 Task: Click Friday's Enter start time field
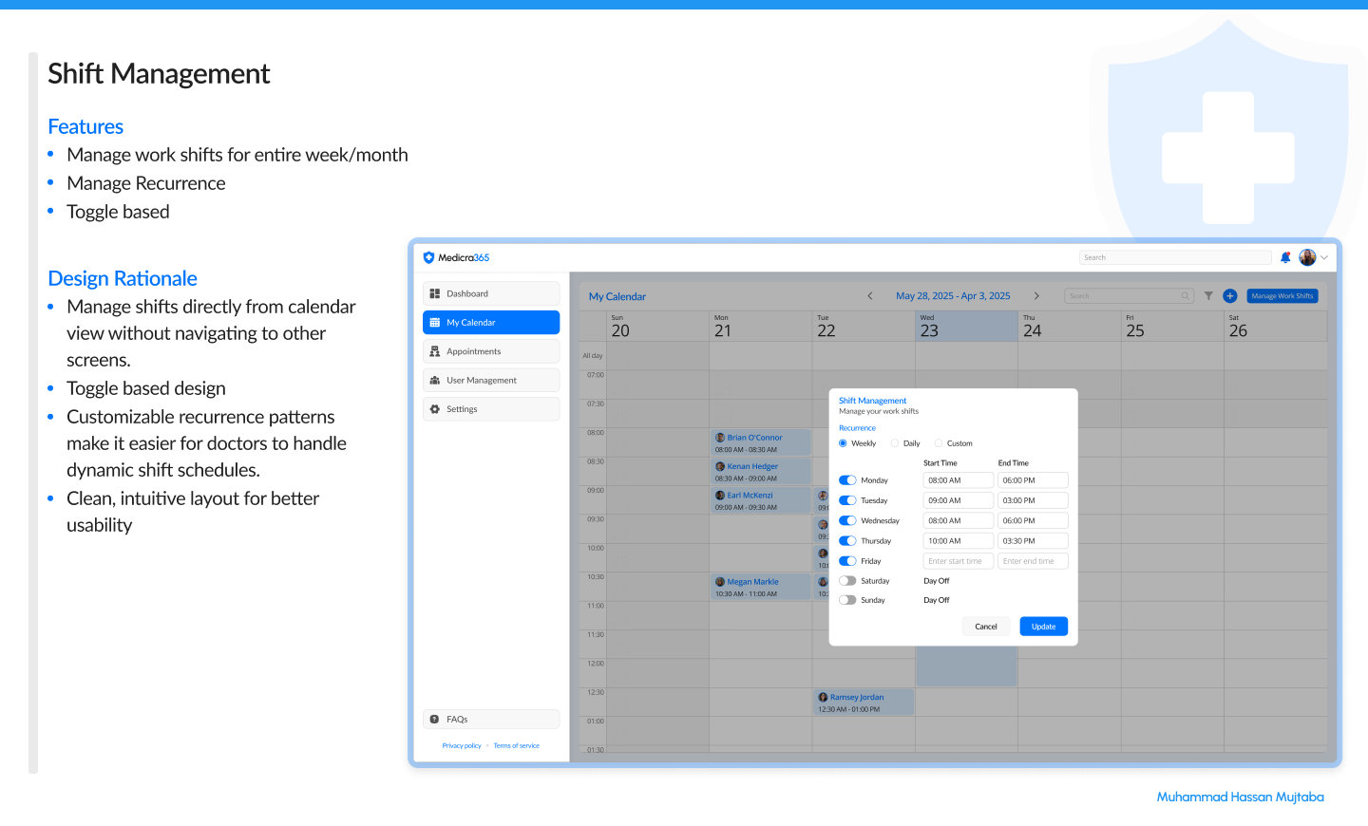[958, 560]
